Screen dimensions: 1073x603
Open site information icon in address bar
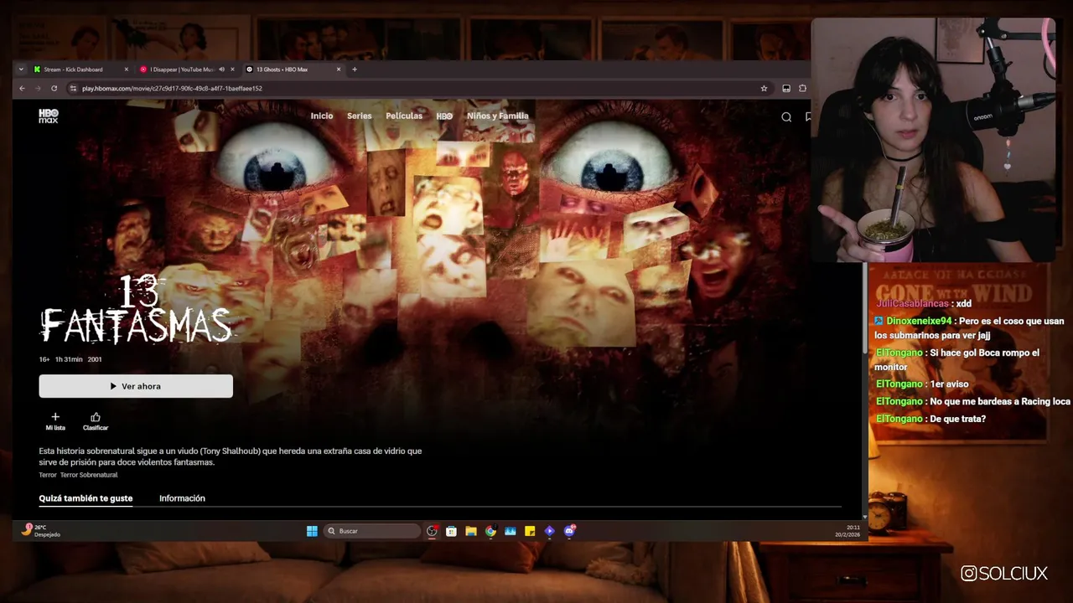(73, 88)
